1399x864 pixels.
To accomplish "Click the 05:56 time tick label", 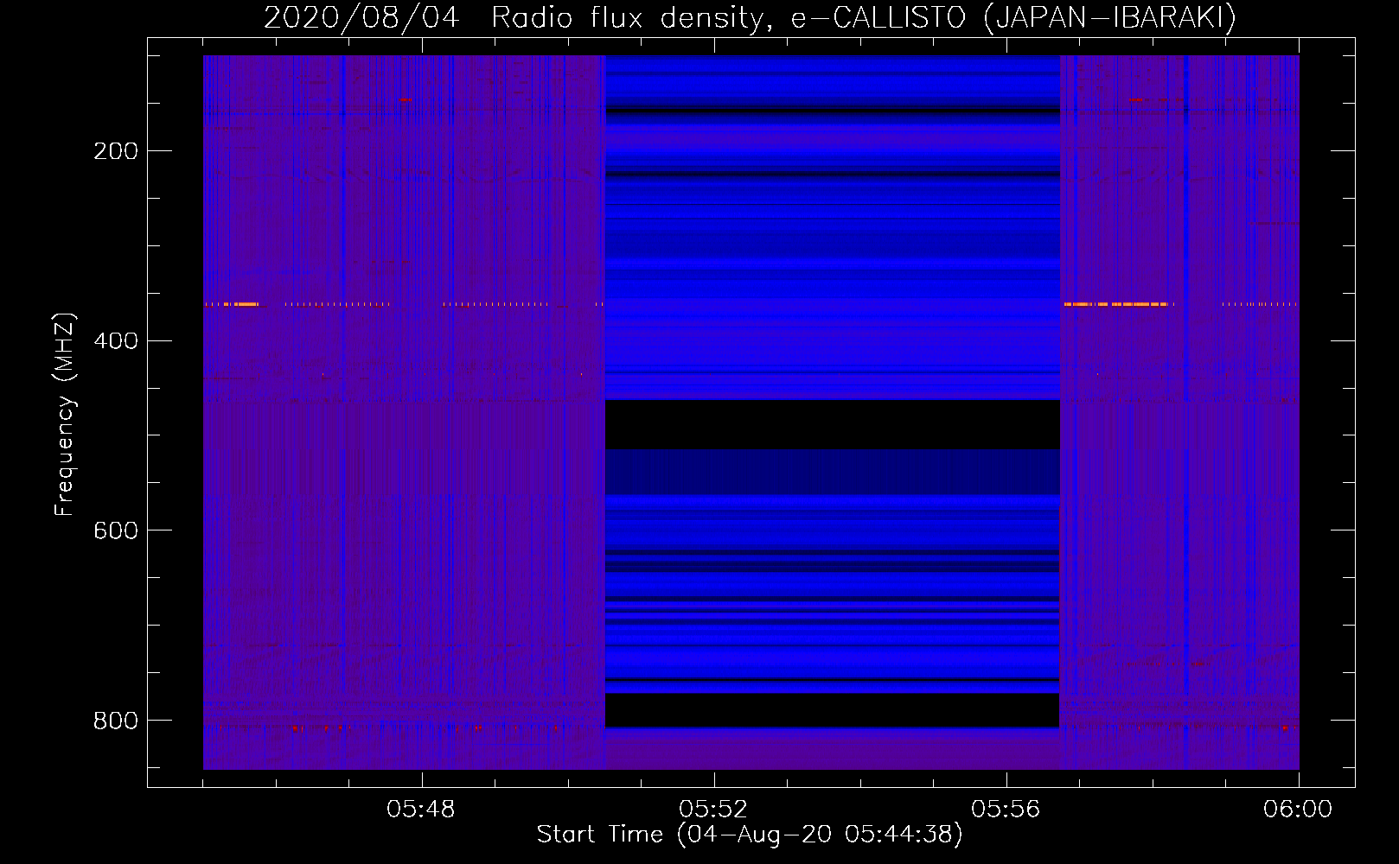I will click(x=1006, y=810).
